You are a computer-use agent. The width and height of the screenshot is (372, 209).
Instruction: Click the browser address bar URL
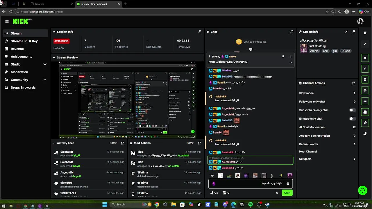[42, 12]
